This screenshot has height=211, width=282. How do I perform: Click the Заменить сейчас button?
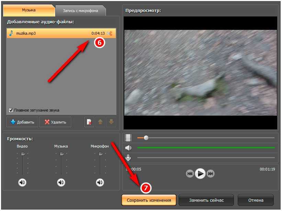click(x=206, y=200)
